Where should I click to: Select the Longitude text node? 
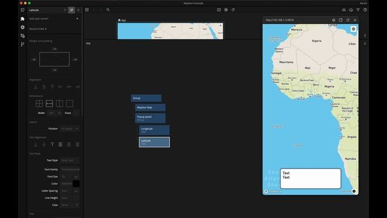click(154, 130)
